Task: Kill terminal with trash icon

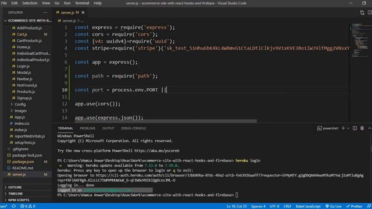Action: (x=362, y=128)
